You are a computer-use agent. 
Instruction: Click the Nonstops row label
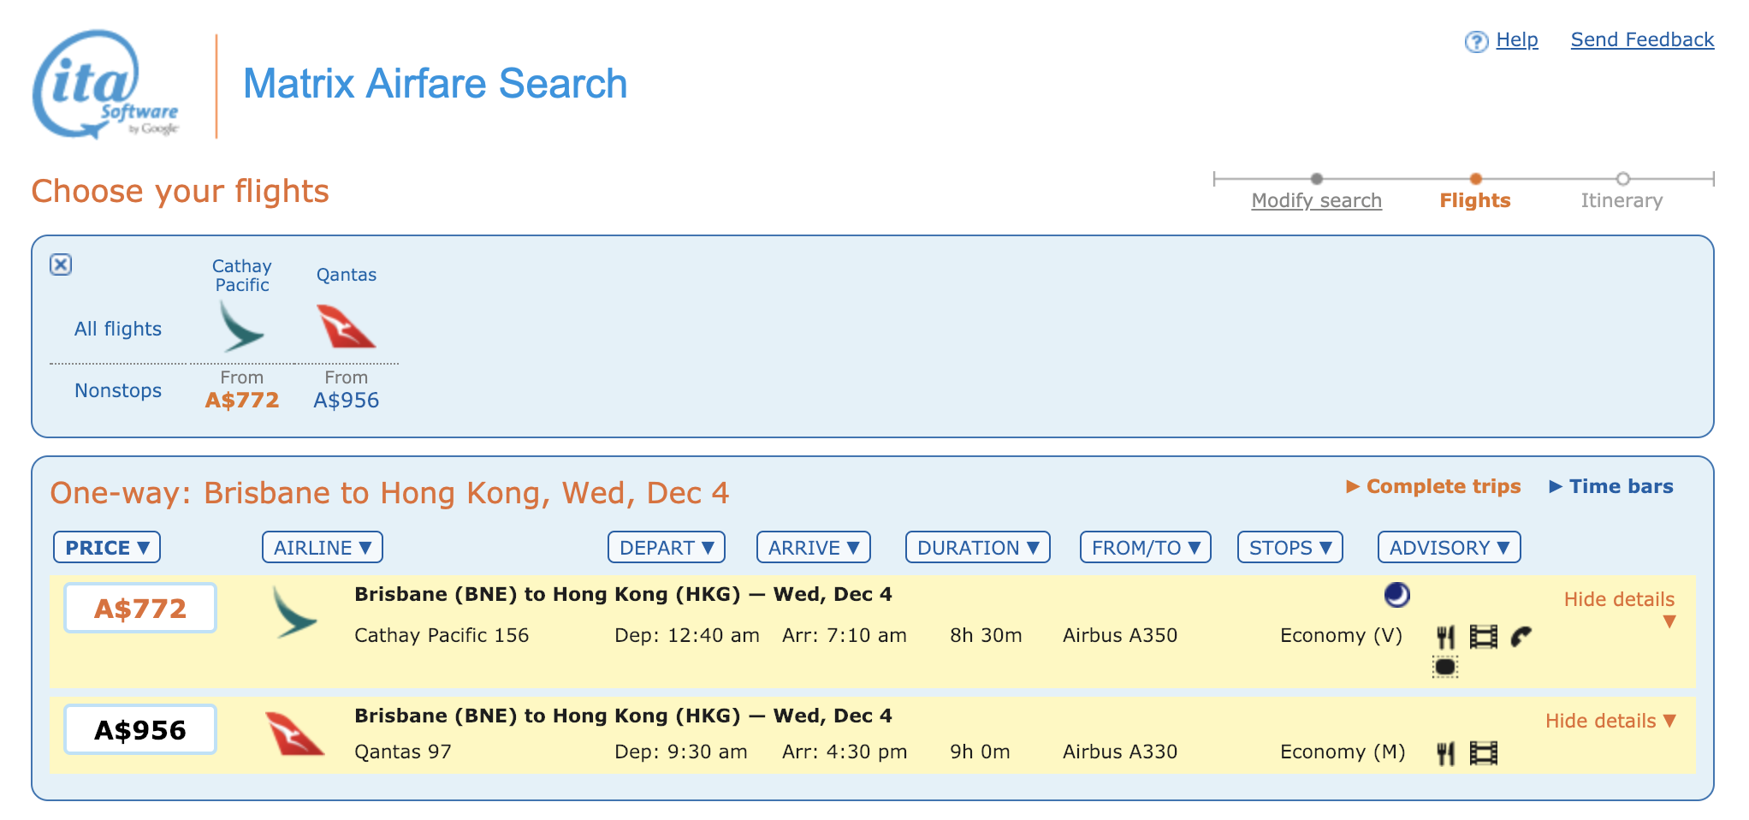pos(118,390)
